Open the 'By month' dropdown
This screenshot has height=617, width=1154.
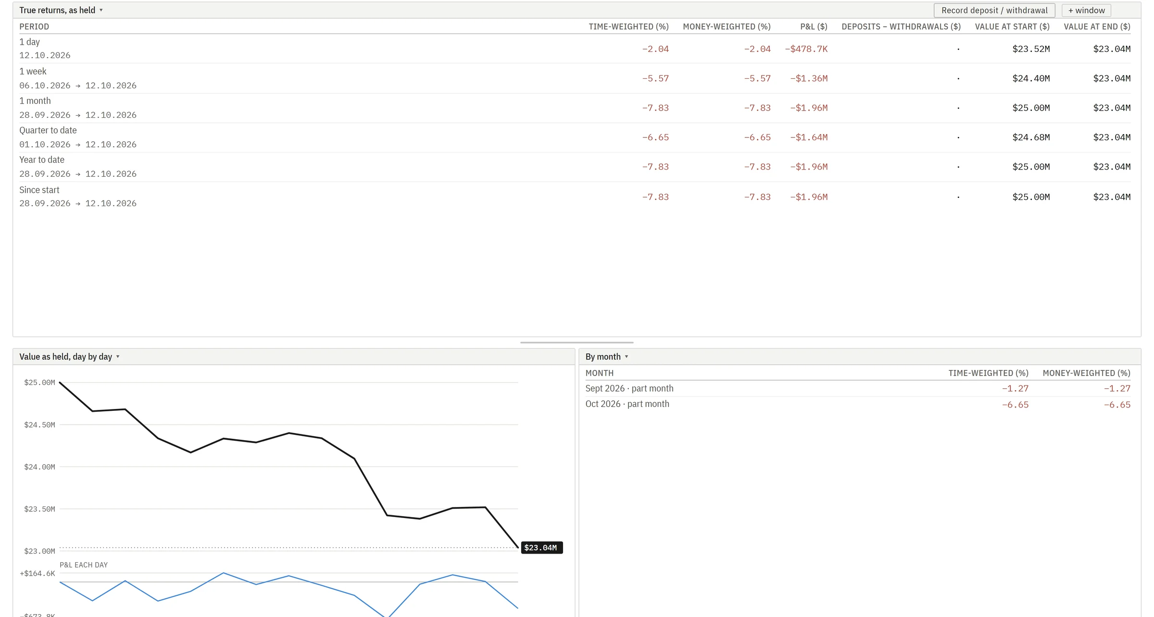(607, 357)
